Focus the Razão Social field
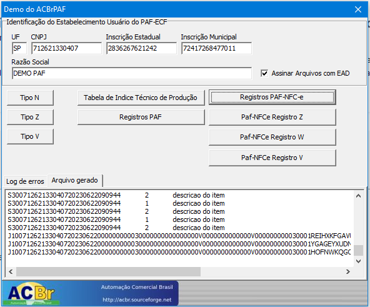Image resolution: width=370 pixels, height=307 pixels. click(132, 73)
